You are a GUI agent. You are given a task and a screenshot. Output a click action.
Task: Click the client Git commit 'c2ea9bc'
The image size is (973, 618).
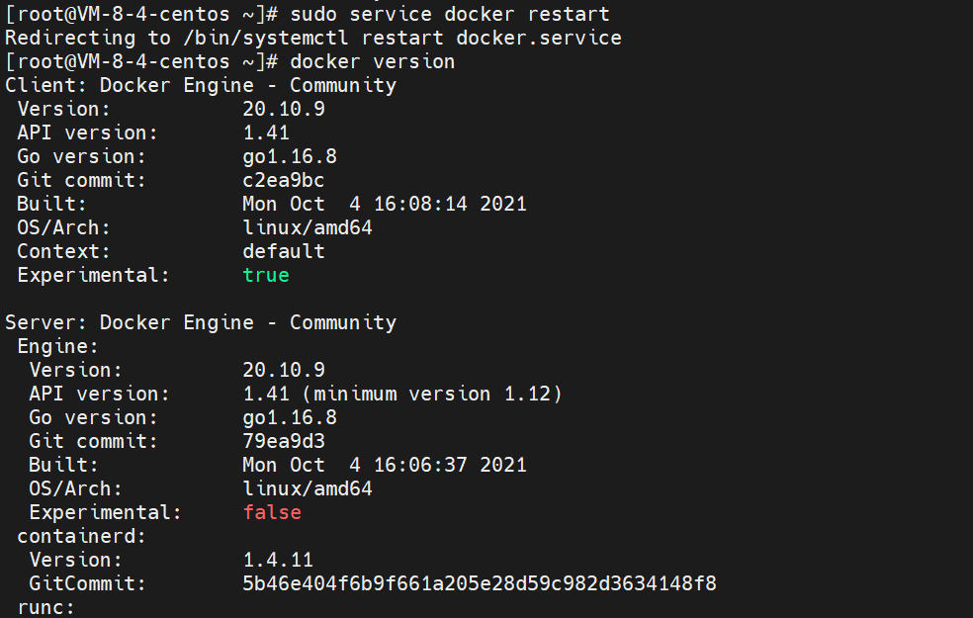284,180
